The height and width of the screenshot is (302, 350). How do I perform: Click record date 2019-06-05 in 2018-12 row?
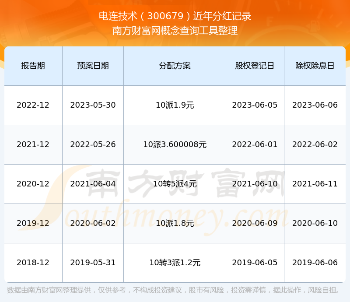(x=255, y=263)
